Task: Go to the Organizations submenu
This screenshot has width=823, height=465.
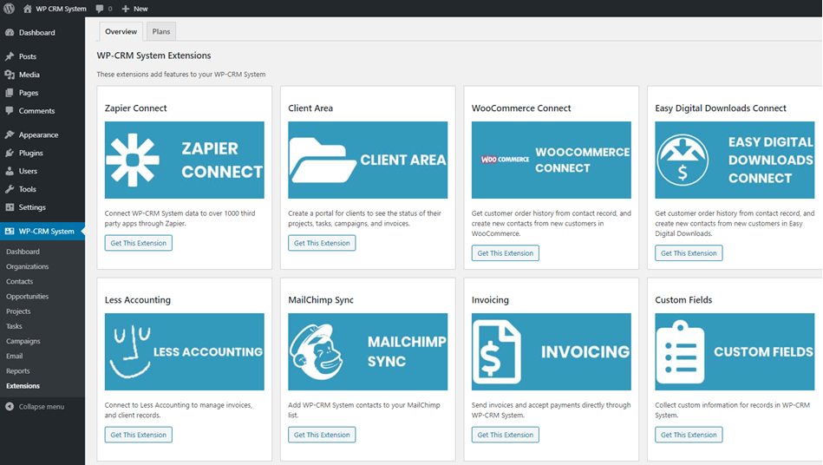Action: click(27, 266)
